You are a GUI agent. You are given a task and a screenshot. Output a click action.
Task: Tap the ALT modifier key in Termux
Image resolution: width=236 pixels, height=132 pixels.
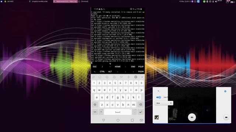(110, 72)
